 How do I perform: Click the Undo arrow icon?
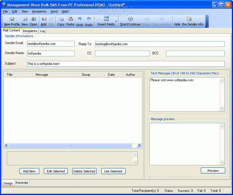pos(80,19)
